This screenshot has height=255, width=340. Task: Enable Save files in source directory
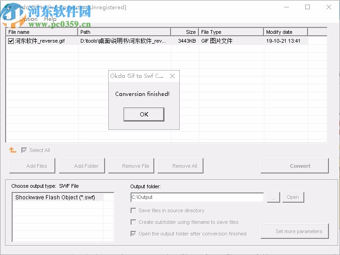(133, 210)
